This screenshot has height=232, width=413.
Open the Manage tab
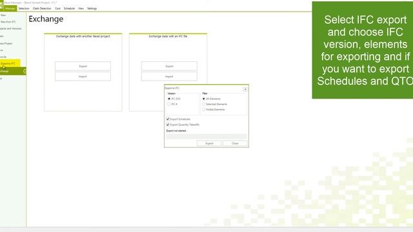tap(10, 8)
